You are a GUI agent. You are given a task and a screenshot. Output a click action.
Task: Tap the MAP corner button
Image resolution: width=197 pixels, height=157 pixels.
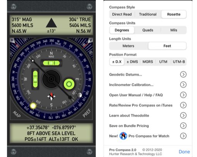coord(17,114)
